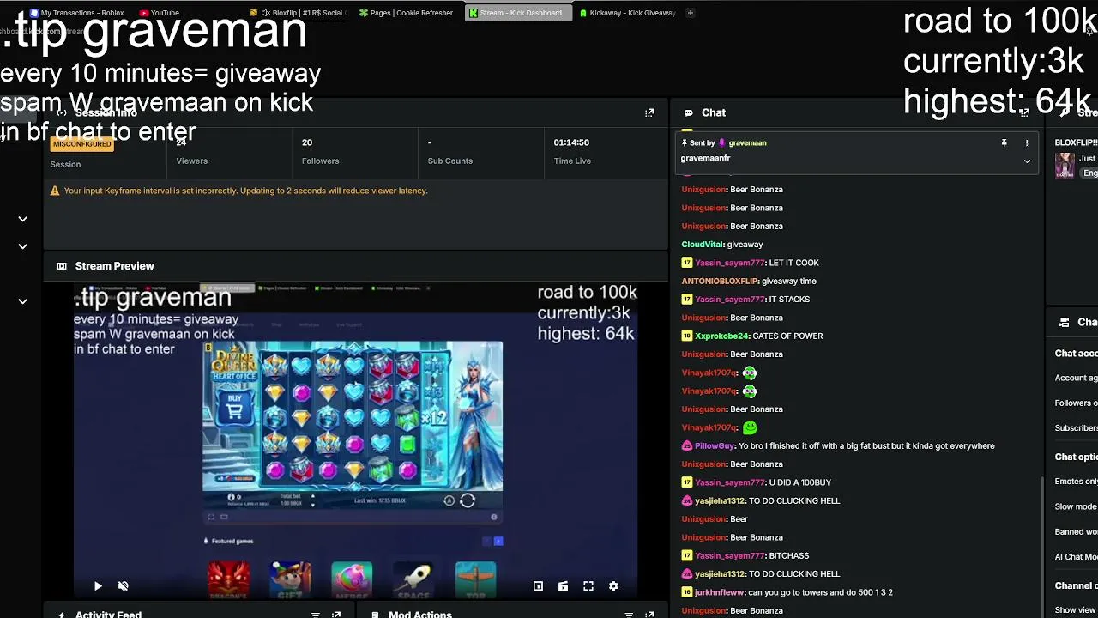Switch to Kickaway - Kick Giveaway tab
1098x618 pixels.
click(628, 13)
